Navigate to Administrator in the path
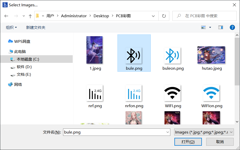 [74, 16]
